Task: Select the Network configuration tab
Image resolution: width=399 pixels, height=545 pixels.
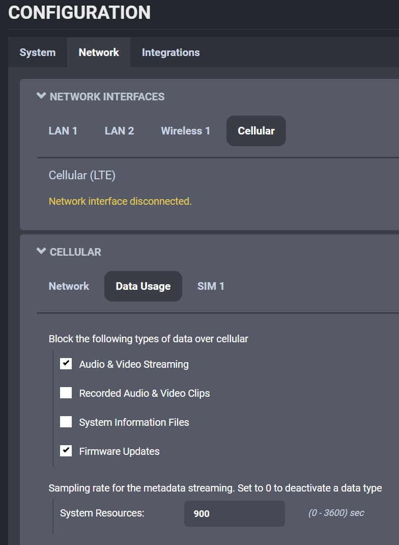Action: [x=99, y=52]
